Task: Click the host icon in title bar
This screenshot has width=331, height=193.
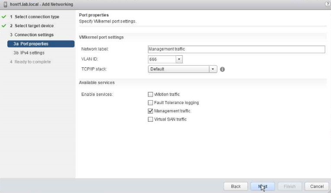Action: pyautogui.click(x=5, y=4)
